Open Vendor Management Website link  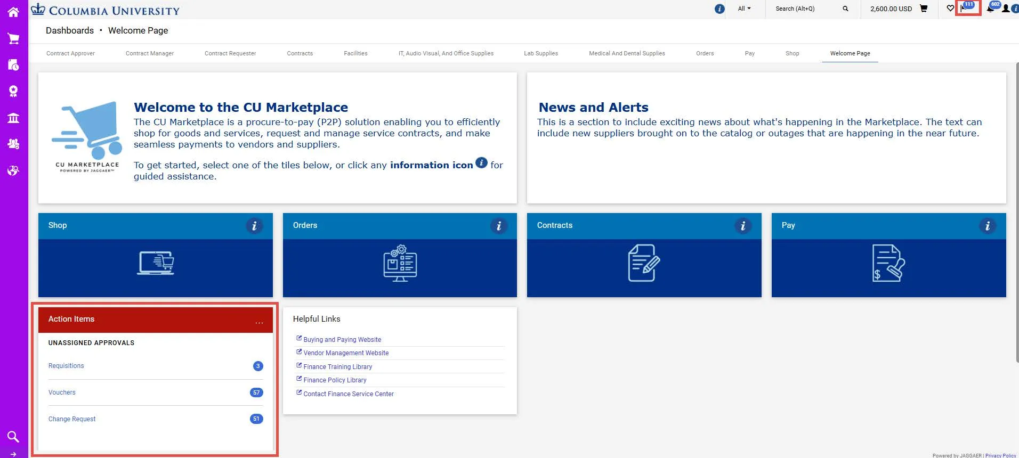pos(346,353)
